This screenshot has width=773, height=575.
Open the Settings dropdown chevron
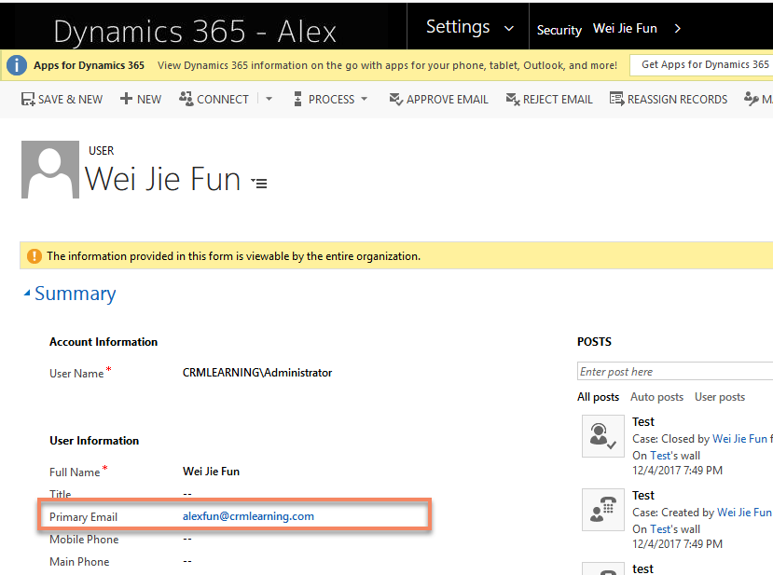click(509, 29)
